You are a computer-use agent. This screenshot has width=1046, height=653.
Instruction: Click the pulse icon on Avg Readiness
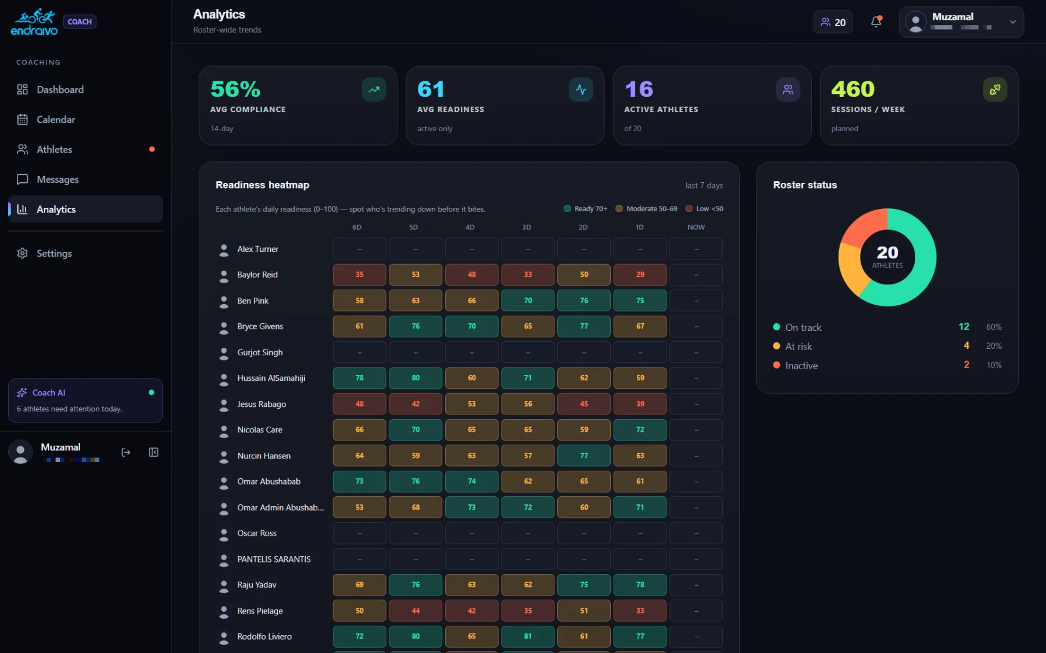coord(581,89)
